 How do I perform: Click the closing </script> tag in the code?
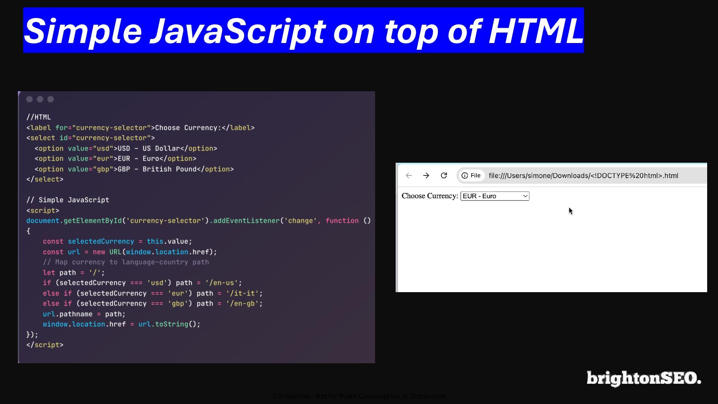coord(45,345)
